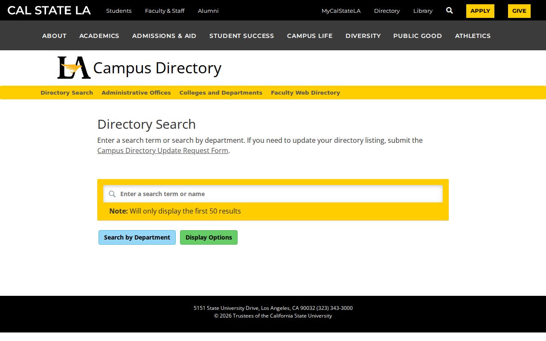Click the magnifier search icon in top bar
This screenshot has width=546, height=341.
[x=449, y=11]
